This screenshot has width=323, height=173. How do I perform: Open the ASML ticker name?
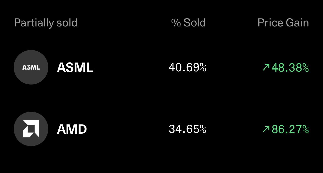pos(75,67)
